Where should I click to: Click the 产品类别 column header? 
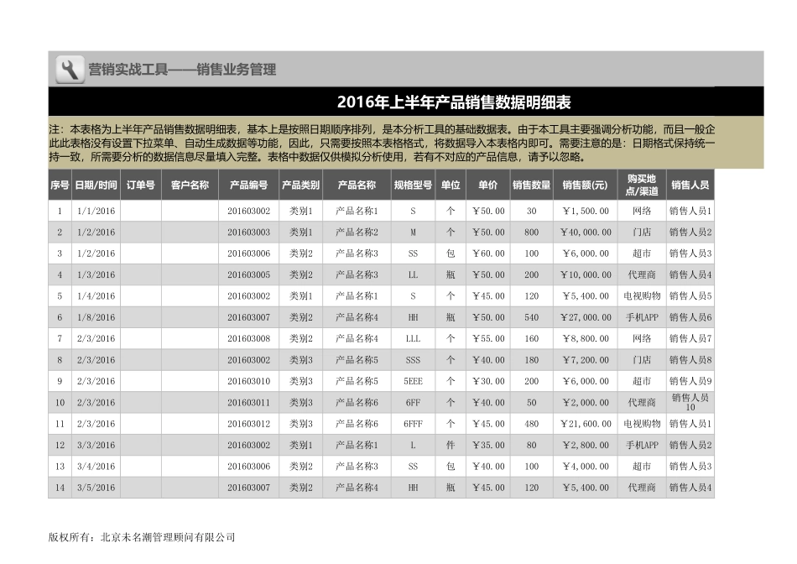click(x=300, y=185)
